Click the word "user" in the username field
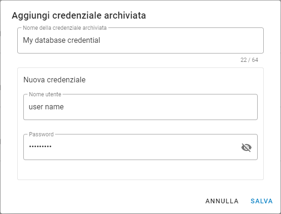This screenshot has height=214, width=281. pyautogui.click(x=36, y=107)
